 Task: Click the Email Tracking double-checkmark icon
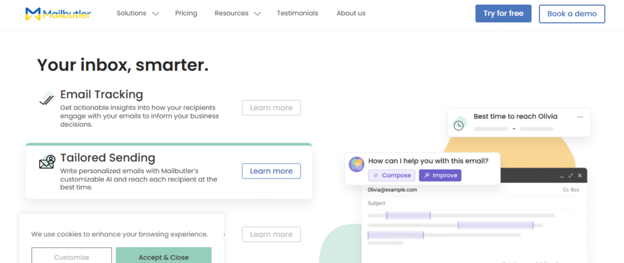click(x=47, y=98)
